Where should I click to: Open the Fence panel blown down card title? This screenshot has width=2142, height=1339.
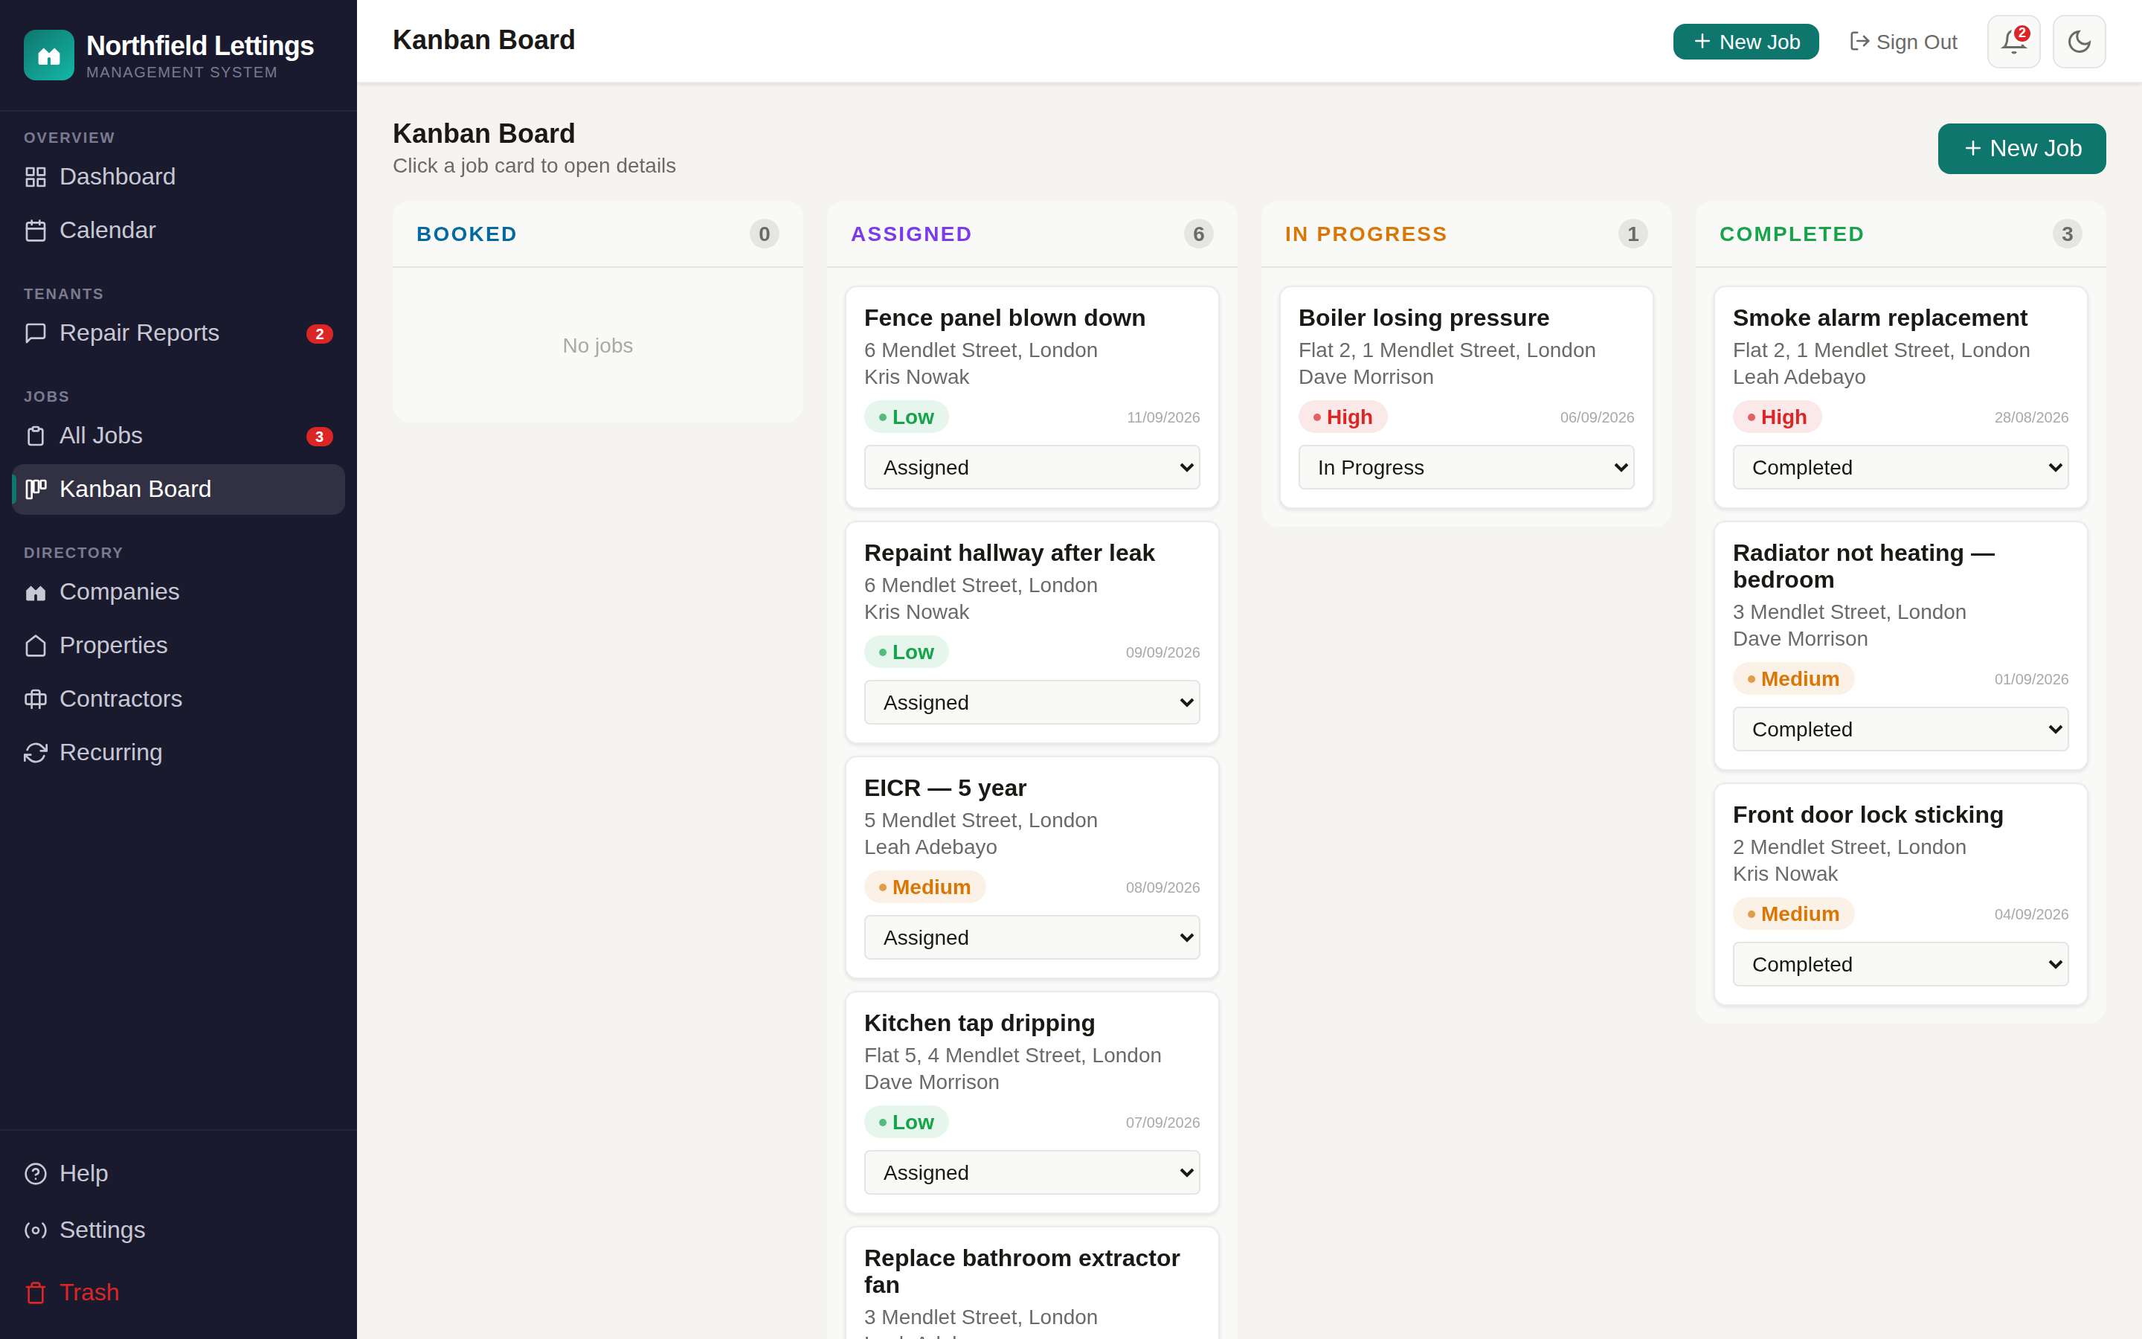(1005, 318)
